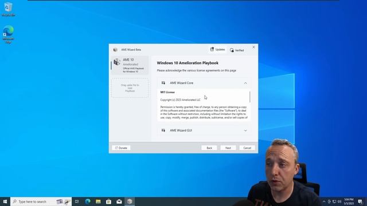Click the drag .apbx file drop area
This screenshot has width=367, height=206.
tap(130, 88)
